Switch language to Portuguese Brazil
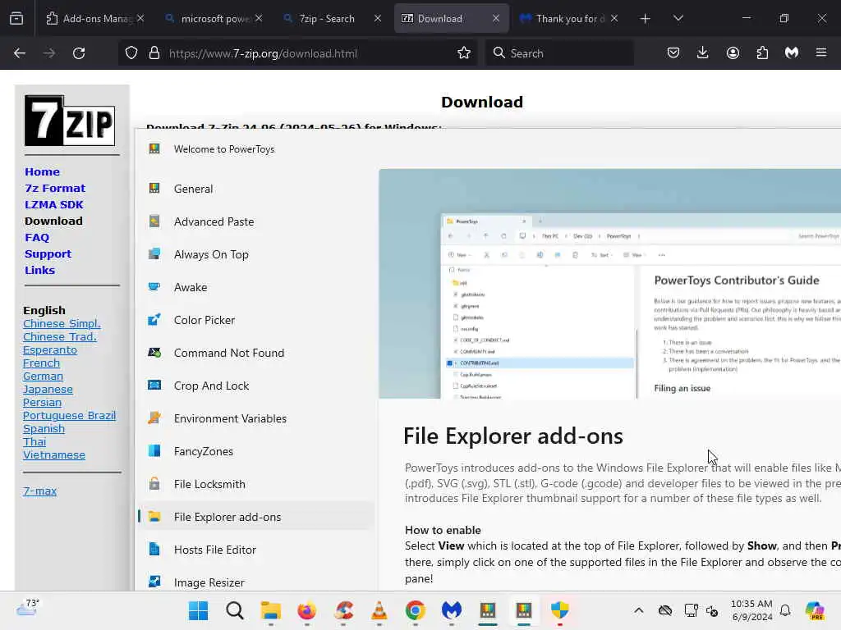The width and height of the screenshot is (841, 630). (x=69, y=416)
